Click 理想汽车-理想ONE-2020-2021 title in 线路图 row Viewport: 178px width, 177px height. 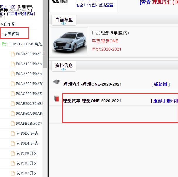click(x=93, y=84)
